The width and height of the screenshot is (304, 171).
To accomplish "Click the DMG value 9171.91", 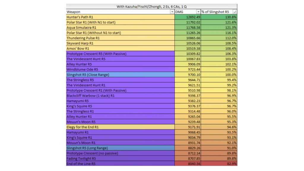I will pyautogui.click(x=188, y=127).
